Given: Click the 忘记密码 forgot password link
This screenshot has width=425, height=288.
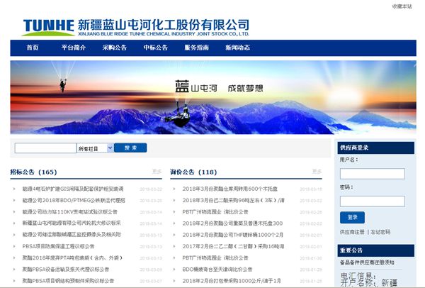Looking at the screenshot, I should tap(379, 232).
